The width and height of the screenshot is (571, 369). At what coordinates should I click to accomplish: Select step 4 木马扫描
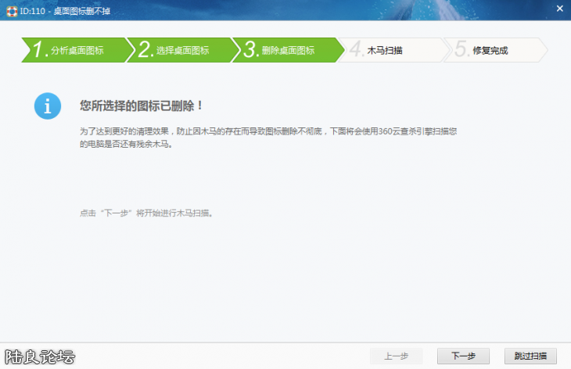(x=393, y=50)
